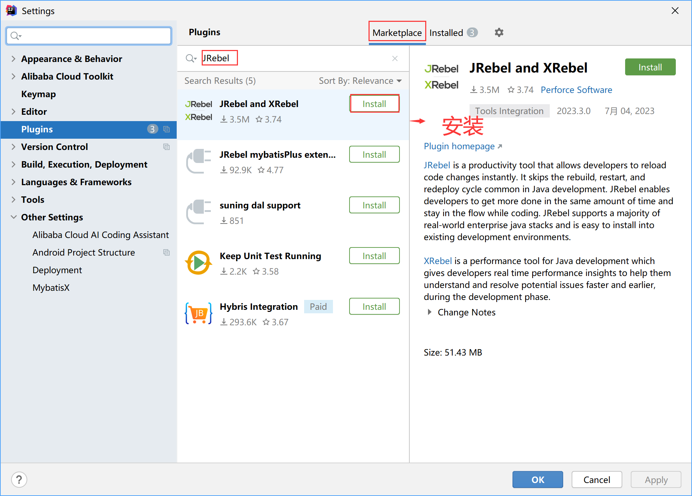
Task: Click the Installed count badge 3
Action: 472,32
